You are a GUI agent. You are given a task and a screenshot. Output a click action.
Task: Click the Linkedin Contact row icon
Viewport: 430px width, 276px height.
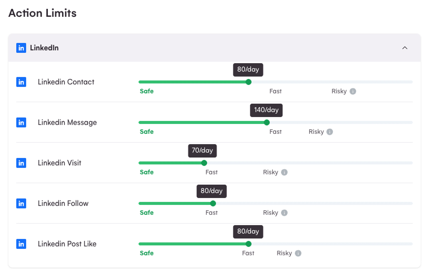[x=21, y=82]
